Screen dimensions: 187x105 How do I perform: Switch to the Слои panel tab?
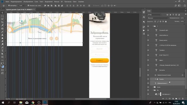pyautogui.click(x=149, y=11)
